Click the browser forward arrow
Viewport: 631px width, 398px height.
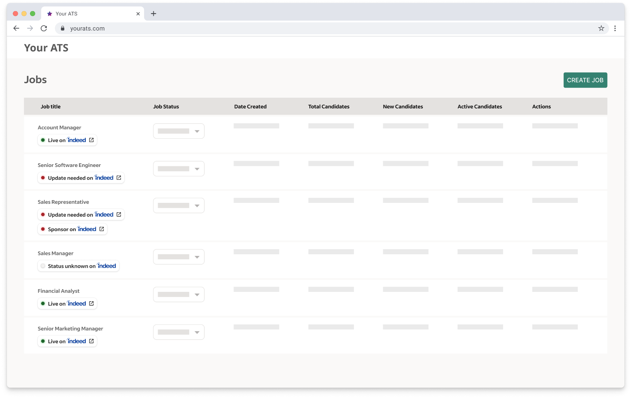click(30, 28)
